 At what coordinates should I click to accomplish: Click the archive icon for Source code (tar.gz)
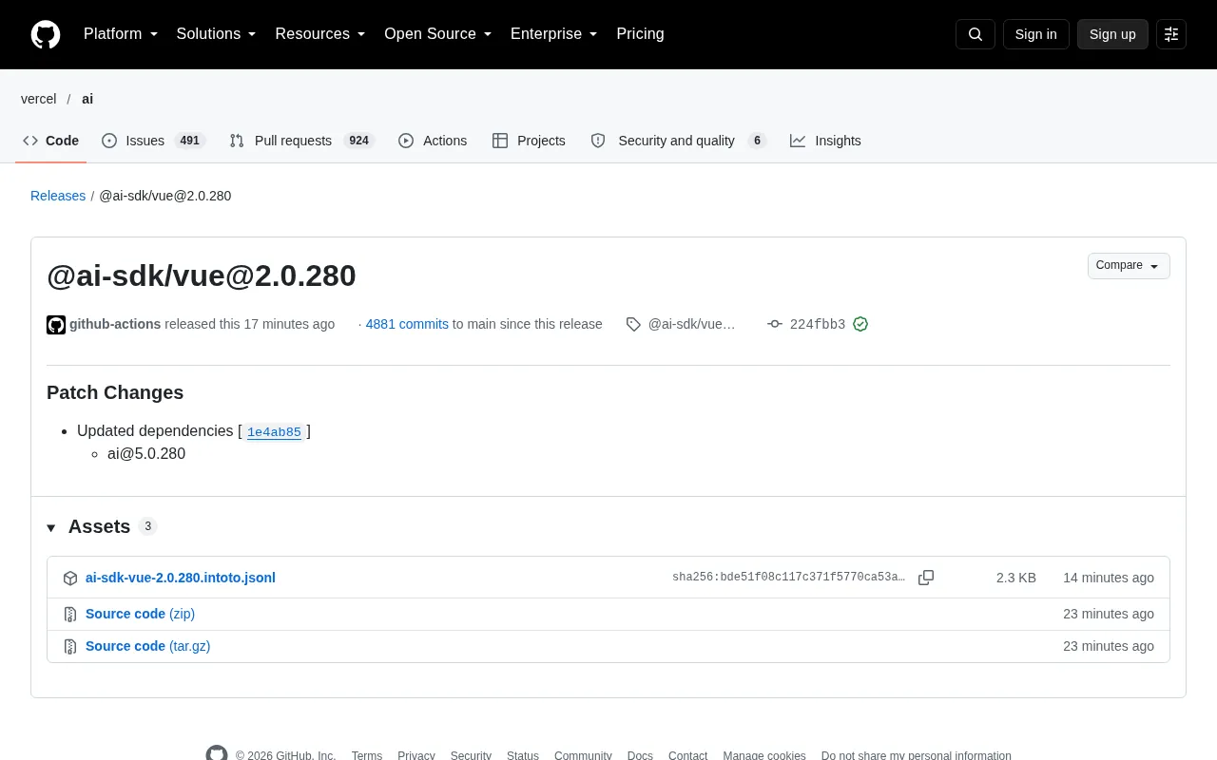click(x=70, y=646)
